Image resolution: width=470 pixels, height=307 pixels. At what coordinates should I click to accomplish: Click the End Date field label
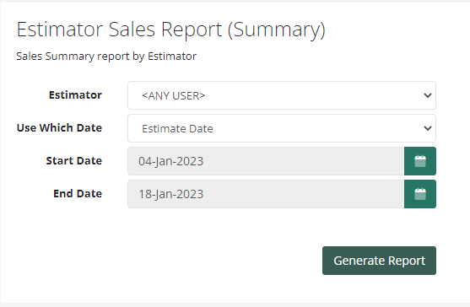pyautogui.click(x=78, y=194)
